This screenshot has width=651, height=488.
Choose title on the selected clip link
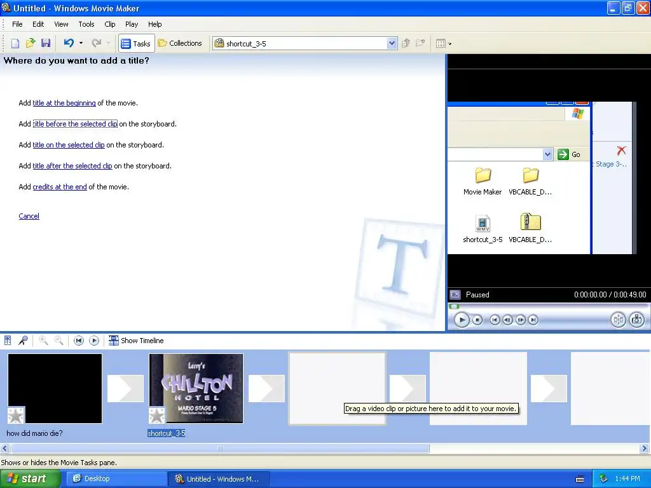(69, 145)
